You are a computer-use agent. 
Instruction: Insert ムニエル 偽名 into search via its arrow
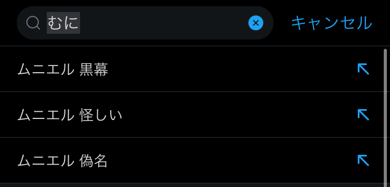363,161
